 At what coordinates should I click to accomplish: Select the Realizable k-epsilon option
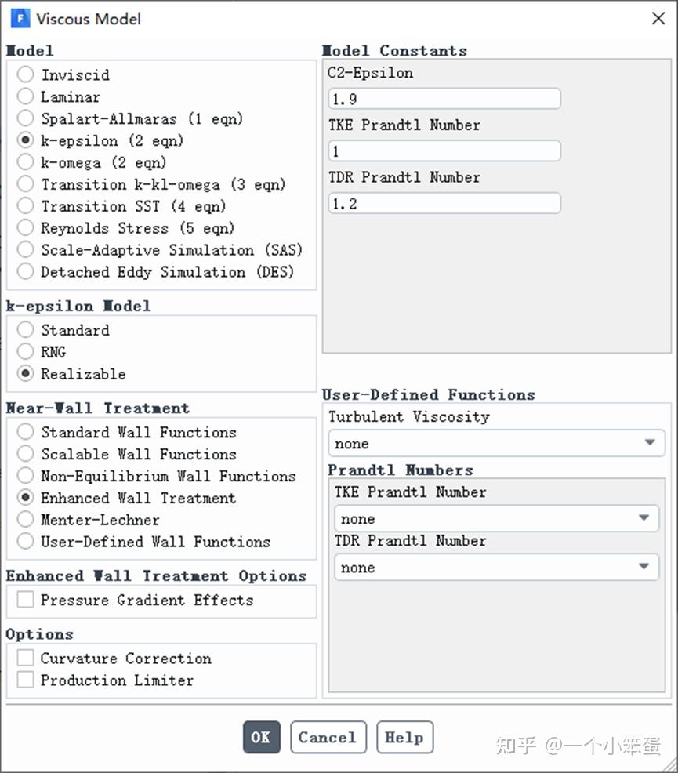pyautogui.click(x=26, y=373)
